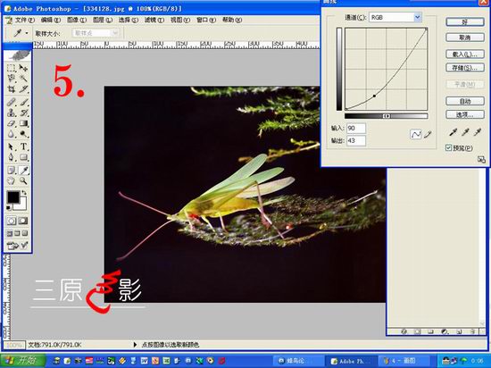The image size is (491, 368).
Task: Select the Clone Stamp tool
Action: [x=12, y=113]
